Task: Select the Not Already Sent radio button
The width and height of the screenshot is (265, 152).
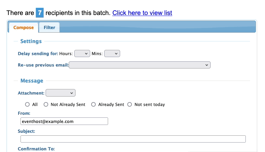Action: coord(46,105)
